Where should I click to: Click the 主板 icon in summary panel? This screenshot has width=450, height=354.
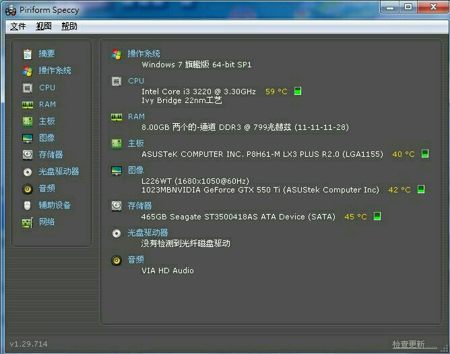click(x=117, y=143)
